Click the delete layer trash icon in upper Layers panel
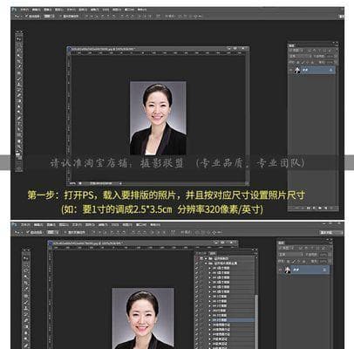This screenshot has width=354, height=349. [x=331, y=208]
